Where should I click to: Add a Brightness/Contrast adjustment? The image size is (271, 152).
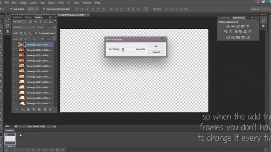click(x=228, y=26)
